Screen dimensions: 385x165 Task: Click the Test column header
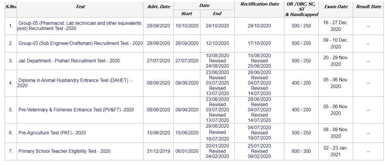(80, 6)
